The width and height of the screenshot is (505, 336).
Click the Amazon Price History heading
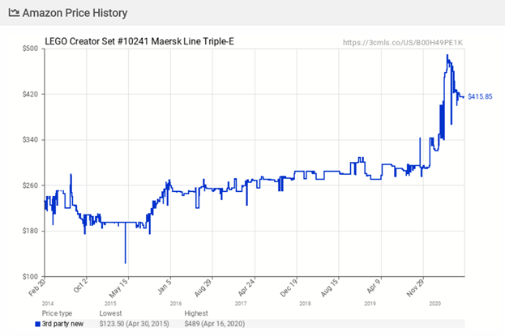click(x=75, y=14)
